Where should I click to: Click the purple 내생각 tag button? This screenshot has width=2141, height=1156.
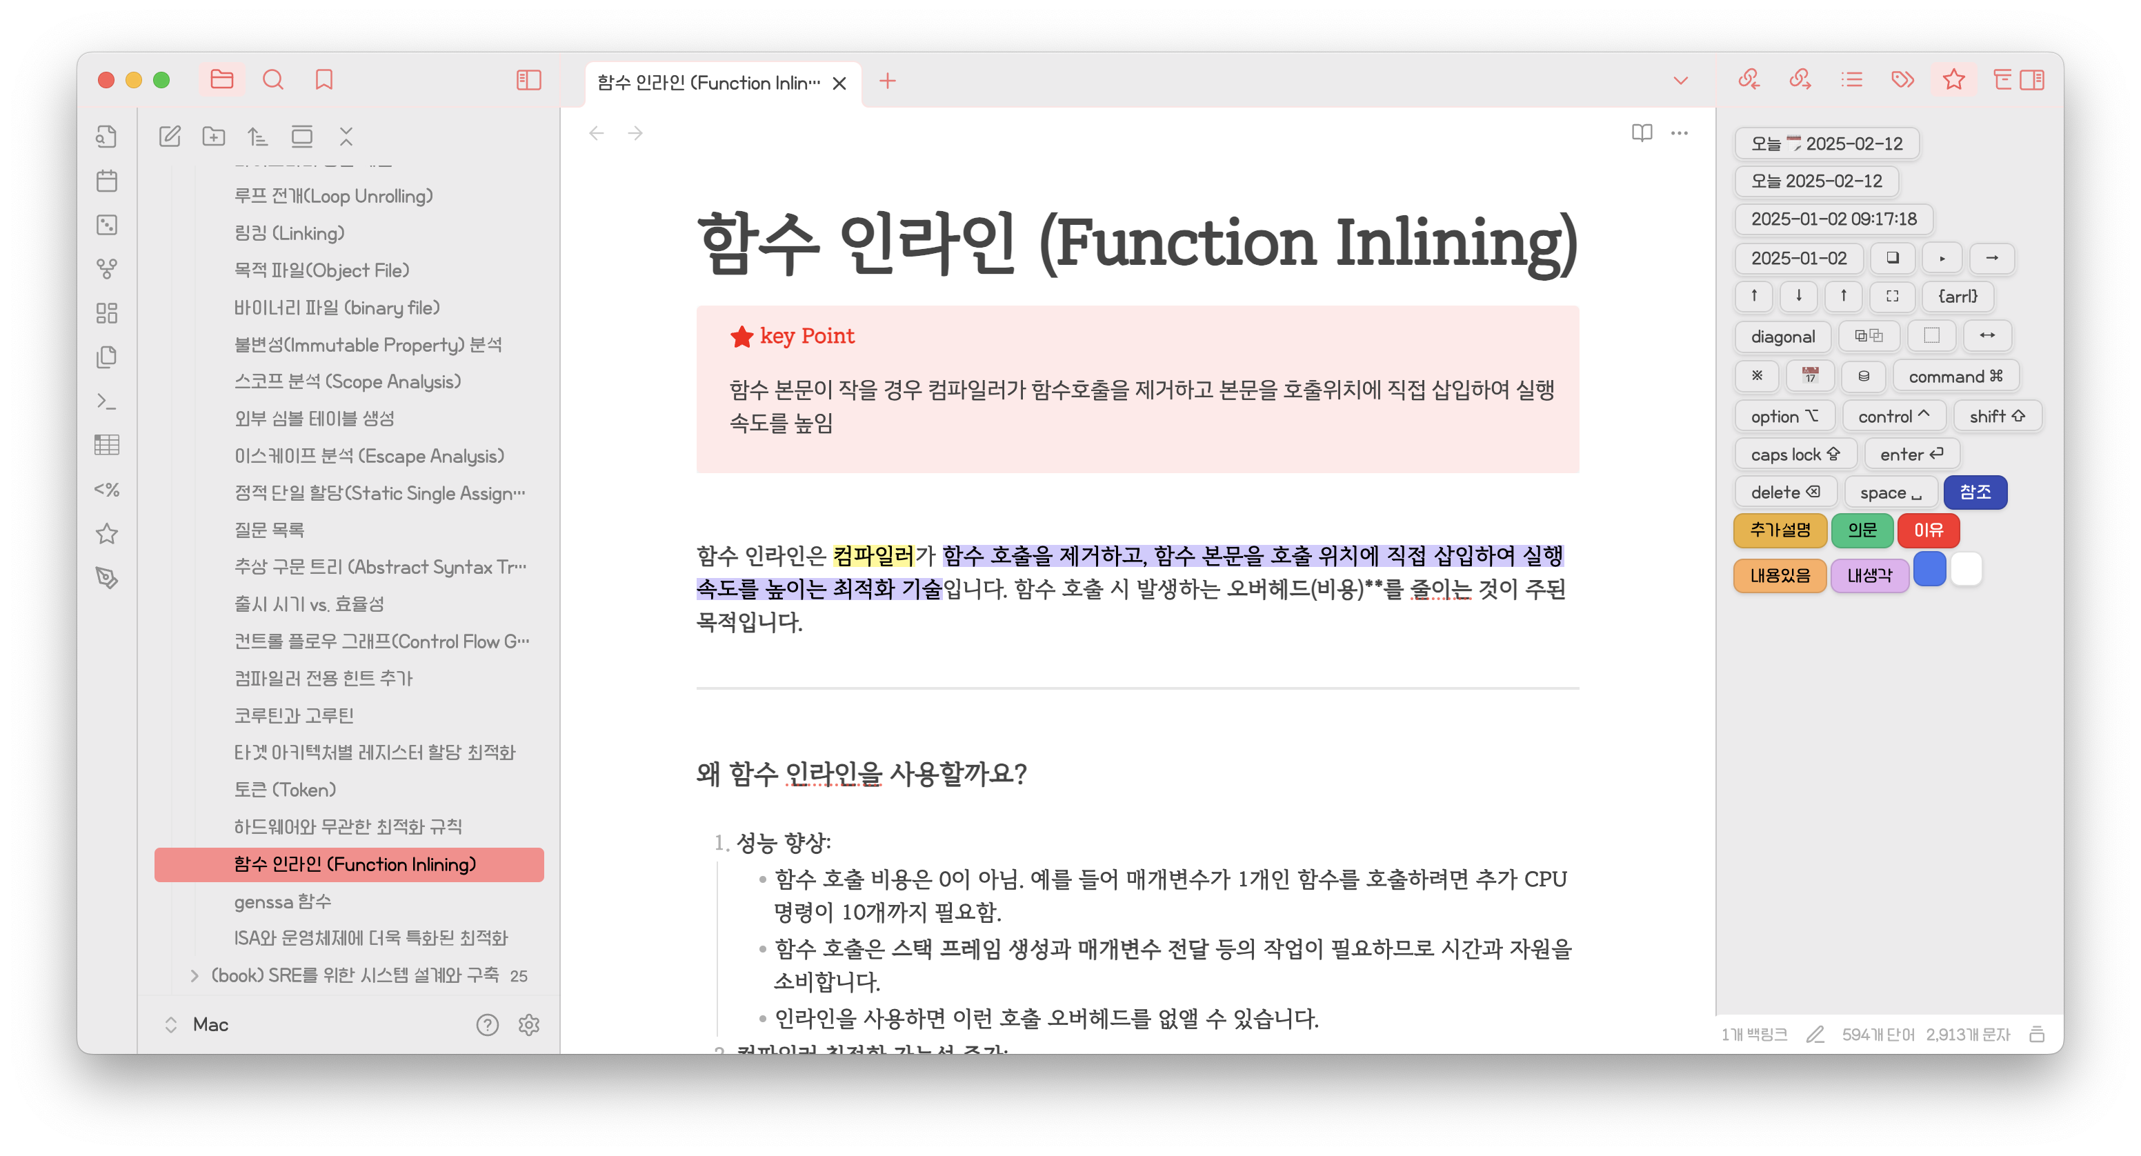click(x=1870, y=575)
